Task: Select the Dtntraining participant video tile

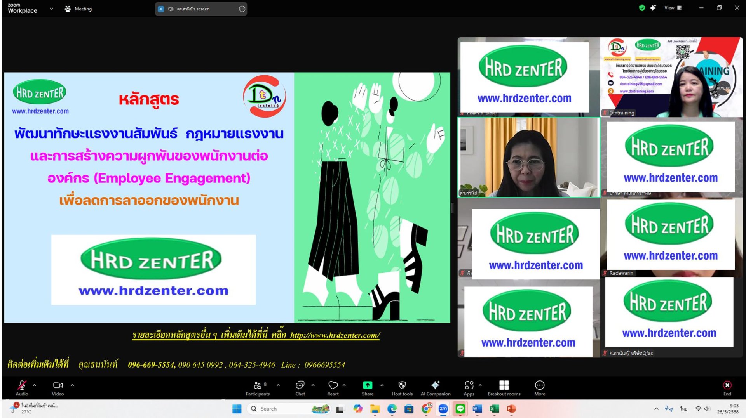Action: click(671, 77)
